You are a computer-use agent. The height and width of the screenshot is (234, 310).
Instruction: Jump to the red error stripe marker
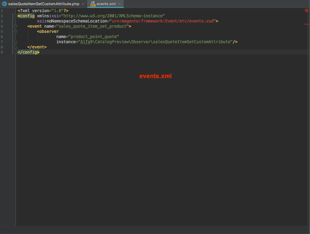click(x=306, y=24)
